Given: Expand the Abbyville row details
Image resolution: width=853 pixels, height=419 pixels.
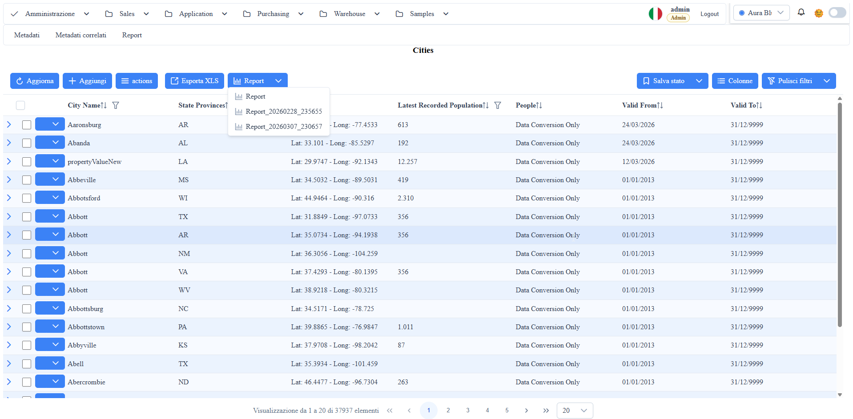Looking at the screenshot, I should [9, 345].
